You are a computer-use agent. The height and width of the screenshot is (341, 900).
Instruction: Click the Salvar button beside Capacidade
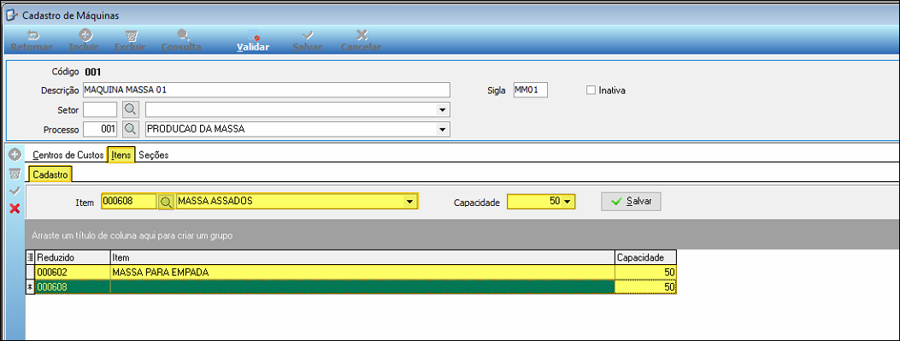pyautogui.click(x=631, y=202)
